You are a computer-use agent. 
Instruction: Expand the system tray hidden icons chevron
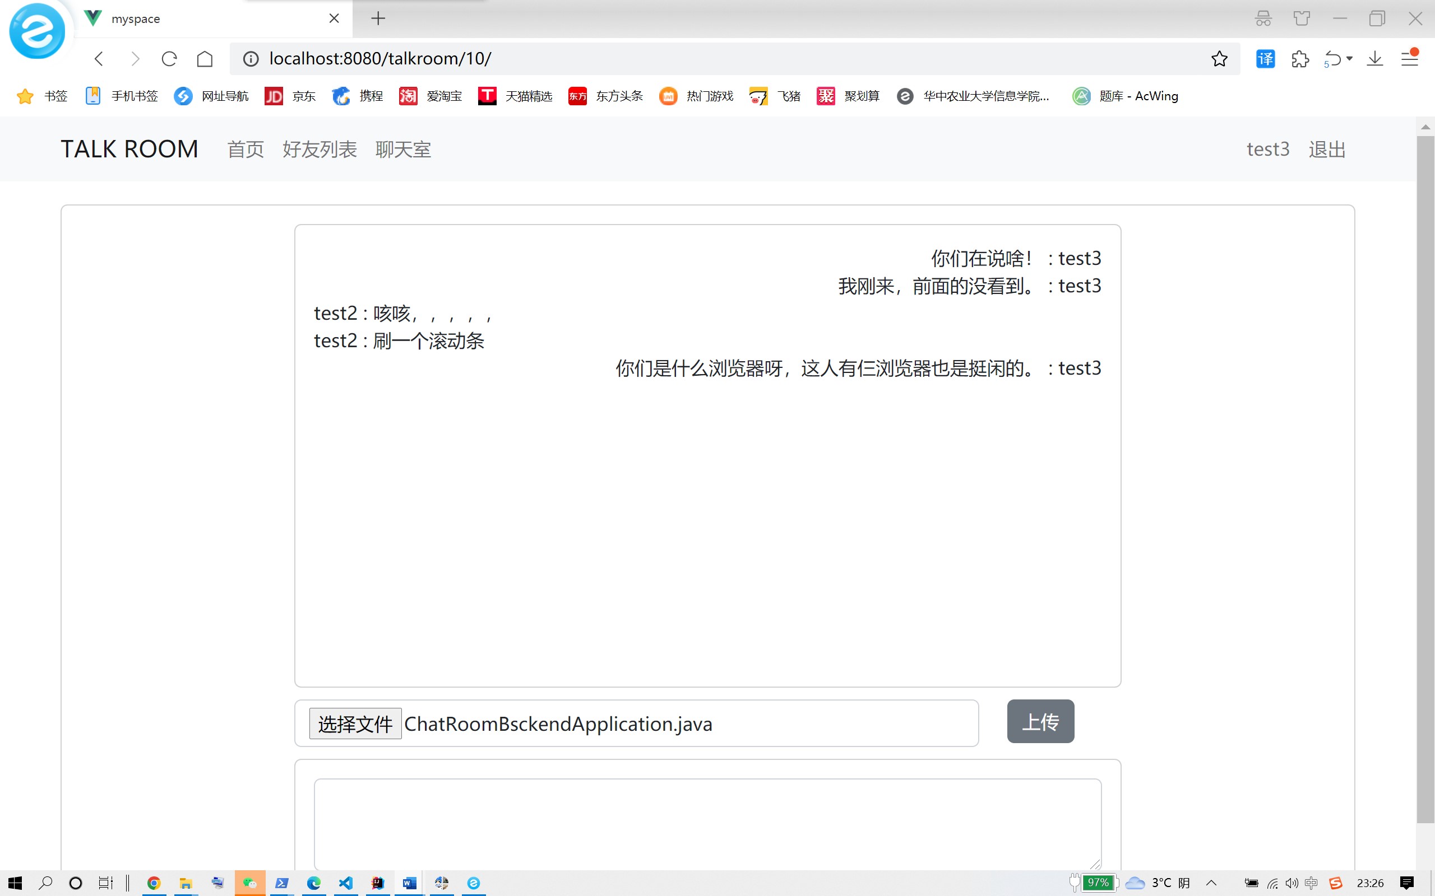coord(1211,883)
